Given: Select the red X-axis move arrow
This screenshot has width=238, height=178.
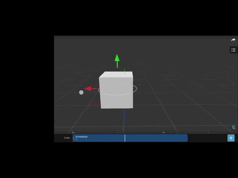Looking at the screenshot, I should [91, 89].
